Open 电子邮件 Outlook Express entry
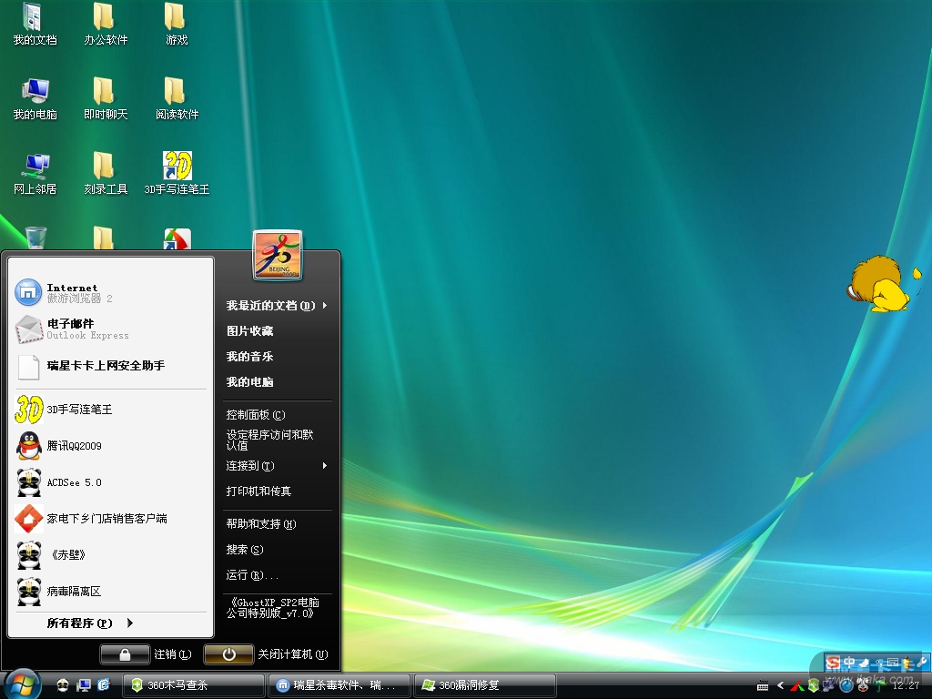 110,329
